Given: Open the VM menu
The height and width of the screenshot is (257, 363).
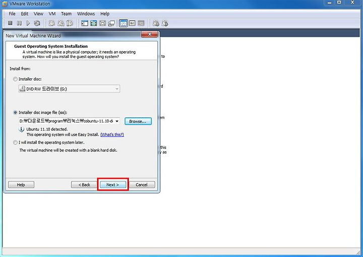Looking at the screenshot, I should click(x=52, y=14).
